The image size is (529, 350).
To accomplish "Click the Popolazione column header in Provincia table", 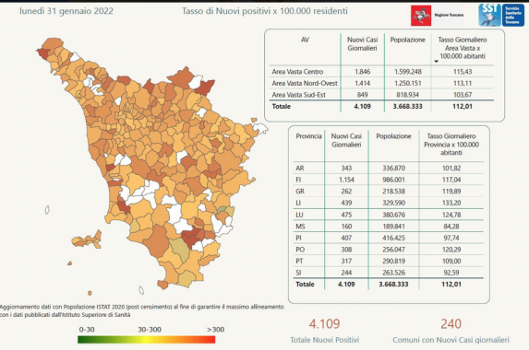I will pos(393,136).
